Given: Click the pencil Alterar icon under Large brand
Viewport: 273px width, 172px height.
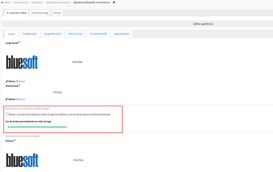Looking at the screenshot, I should coord(7,81).
